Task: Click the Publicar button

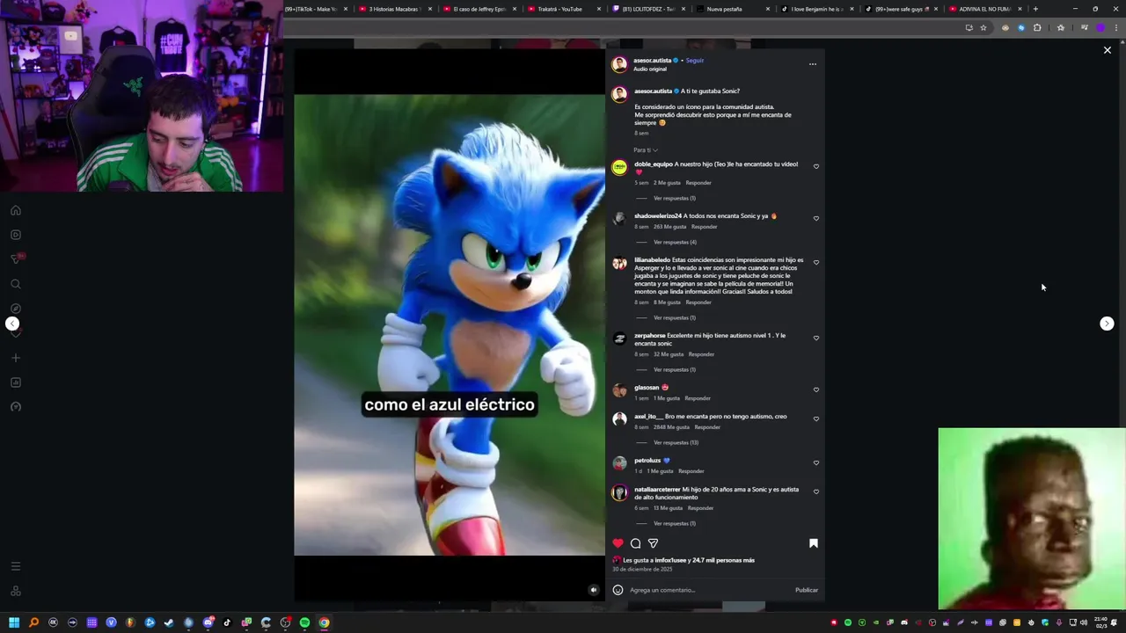Action: tap(807, 590)
